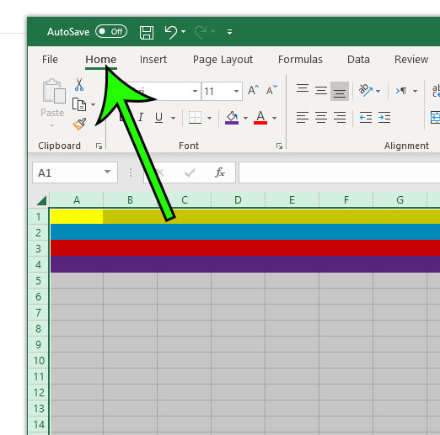Click inside the formula bar
Image resolution: width=440 pixels, height=435 pixels.
pos(339,172)
